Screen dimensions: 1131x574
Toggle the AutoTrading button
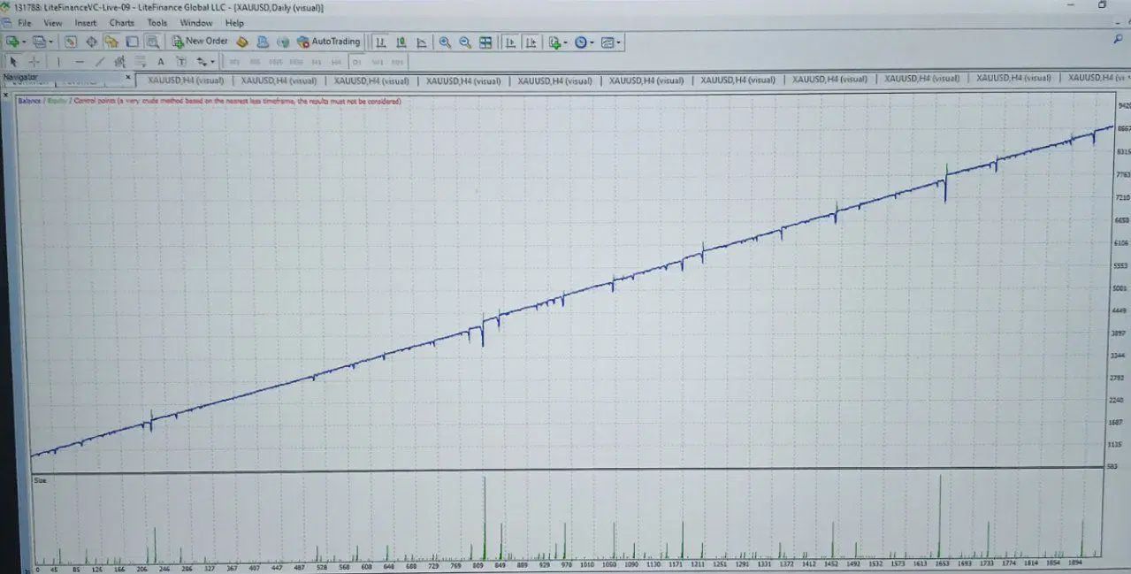329,42
